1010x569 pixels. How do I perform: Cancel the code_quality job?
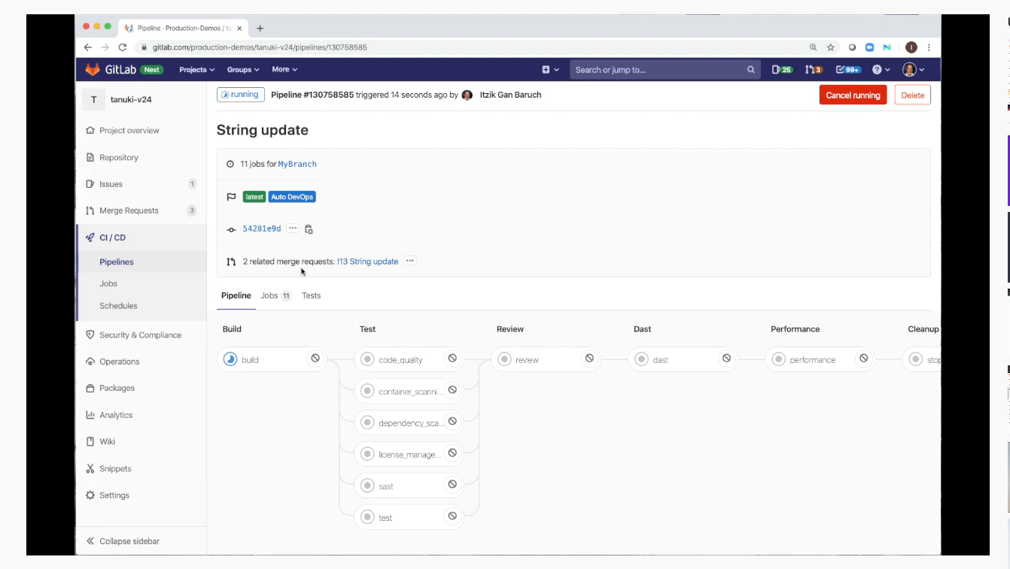452,359
